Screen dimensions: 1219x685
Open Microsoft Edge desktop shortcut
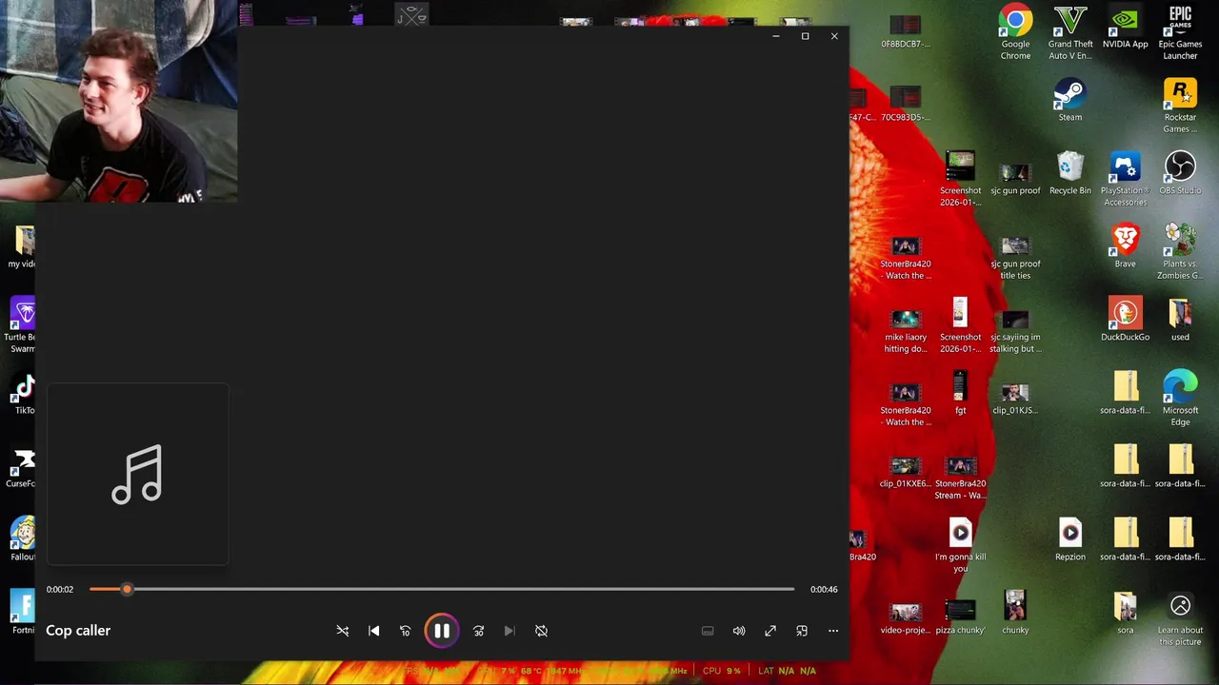pos(1180,400)
